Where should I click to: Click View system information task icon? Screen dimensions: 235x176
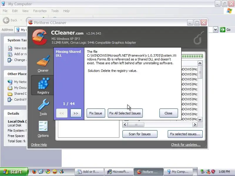10,48
